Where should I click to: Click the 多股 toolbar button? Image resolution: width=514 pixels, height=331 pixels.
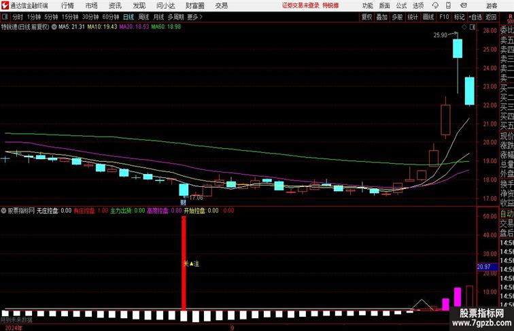tap(397, 17)
